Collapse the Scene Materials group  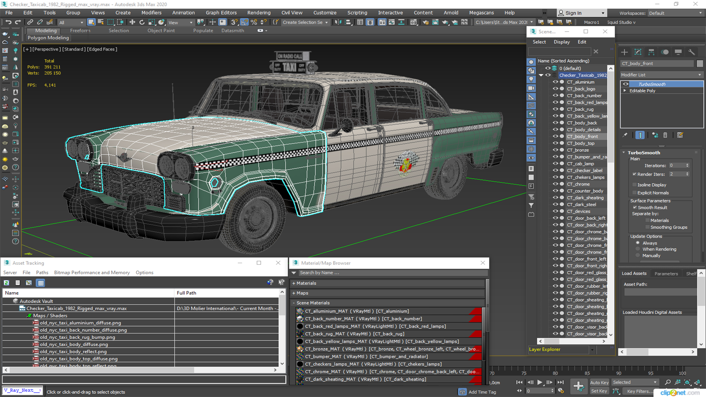pyautogui.click(x=294, y=303)
